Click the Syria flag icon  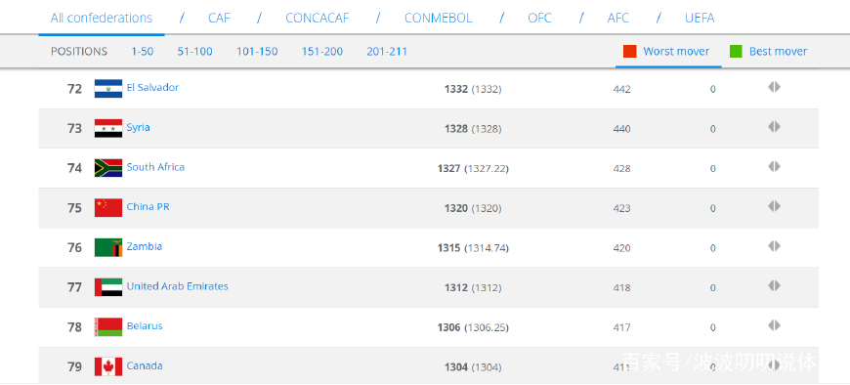(x=107, y=129)
